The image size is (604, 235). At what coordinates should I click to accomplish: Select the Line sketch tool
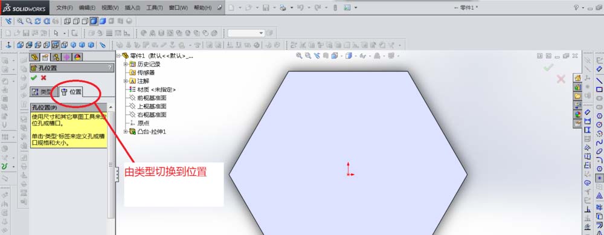point(599,80)
